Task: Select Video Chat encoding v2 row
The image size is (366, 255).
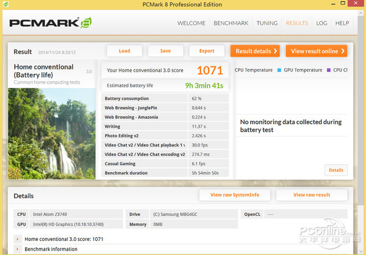Action: tap(165, 154)
